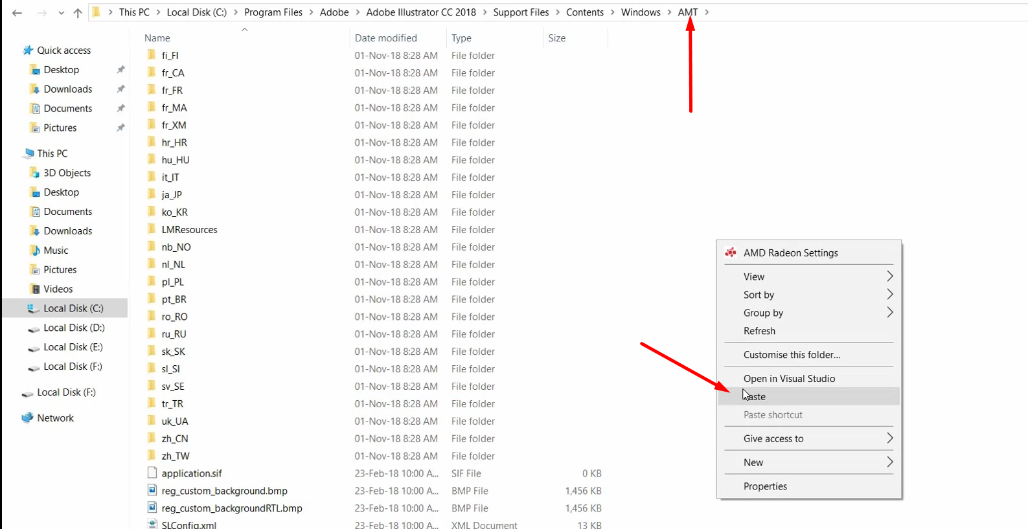Select the ja_JP folder row
This screenshot has height=529, width=1028.
[374, 194]
